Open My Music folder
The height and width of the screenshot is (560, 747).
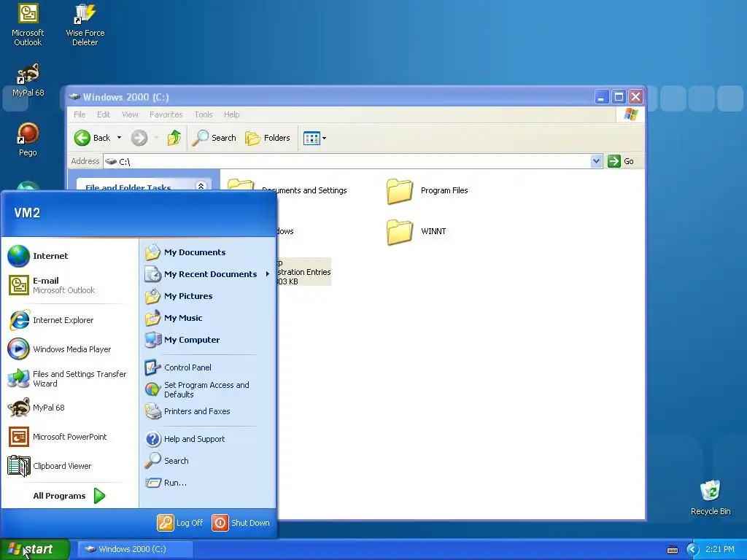pyautogui.click(x=208, y=318)
